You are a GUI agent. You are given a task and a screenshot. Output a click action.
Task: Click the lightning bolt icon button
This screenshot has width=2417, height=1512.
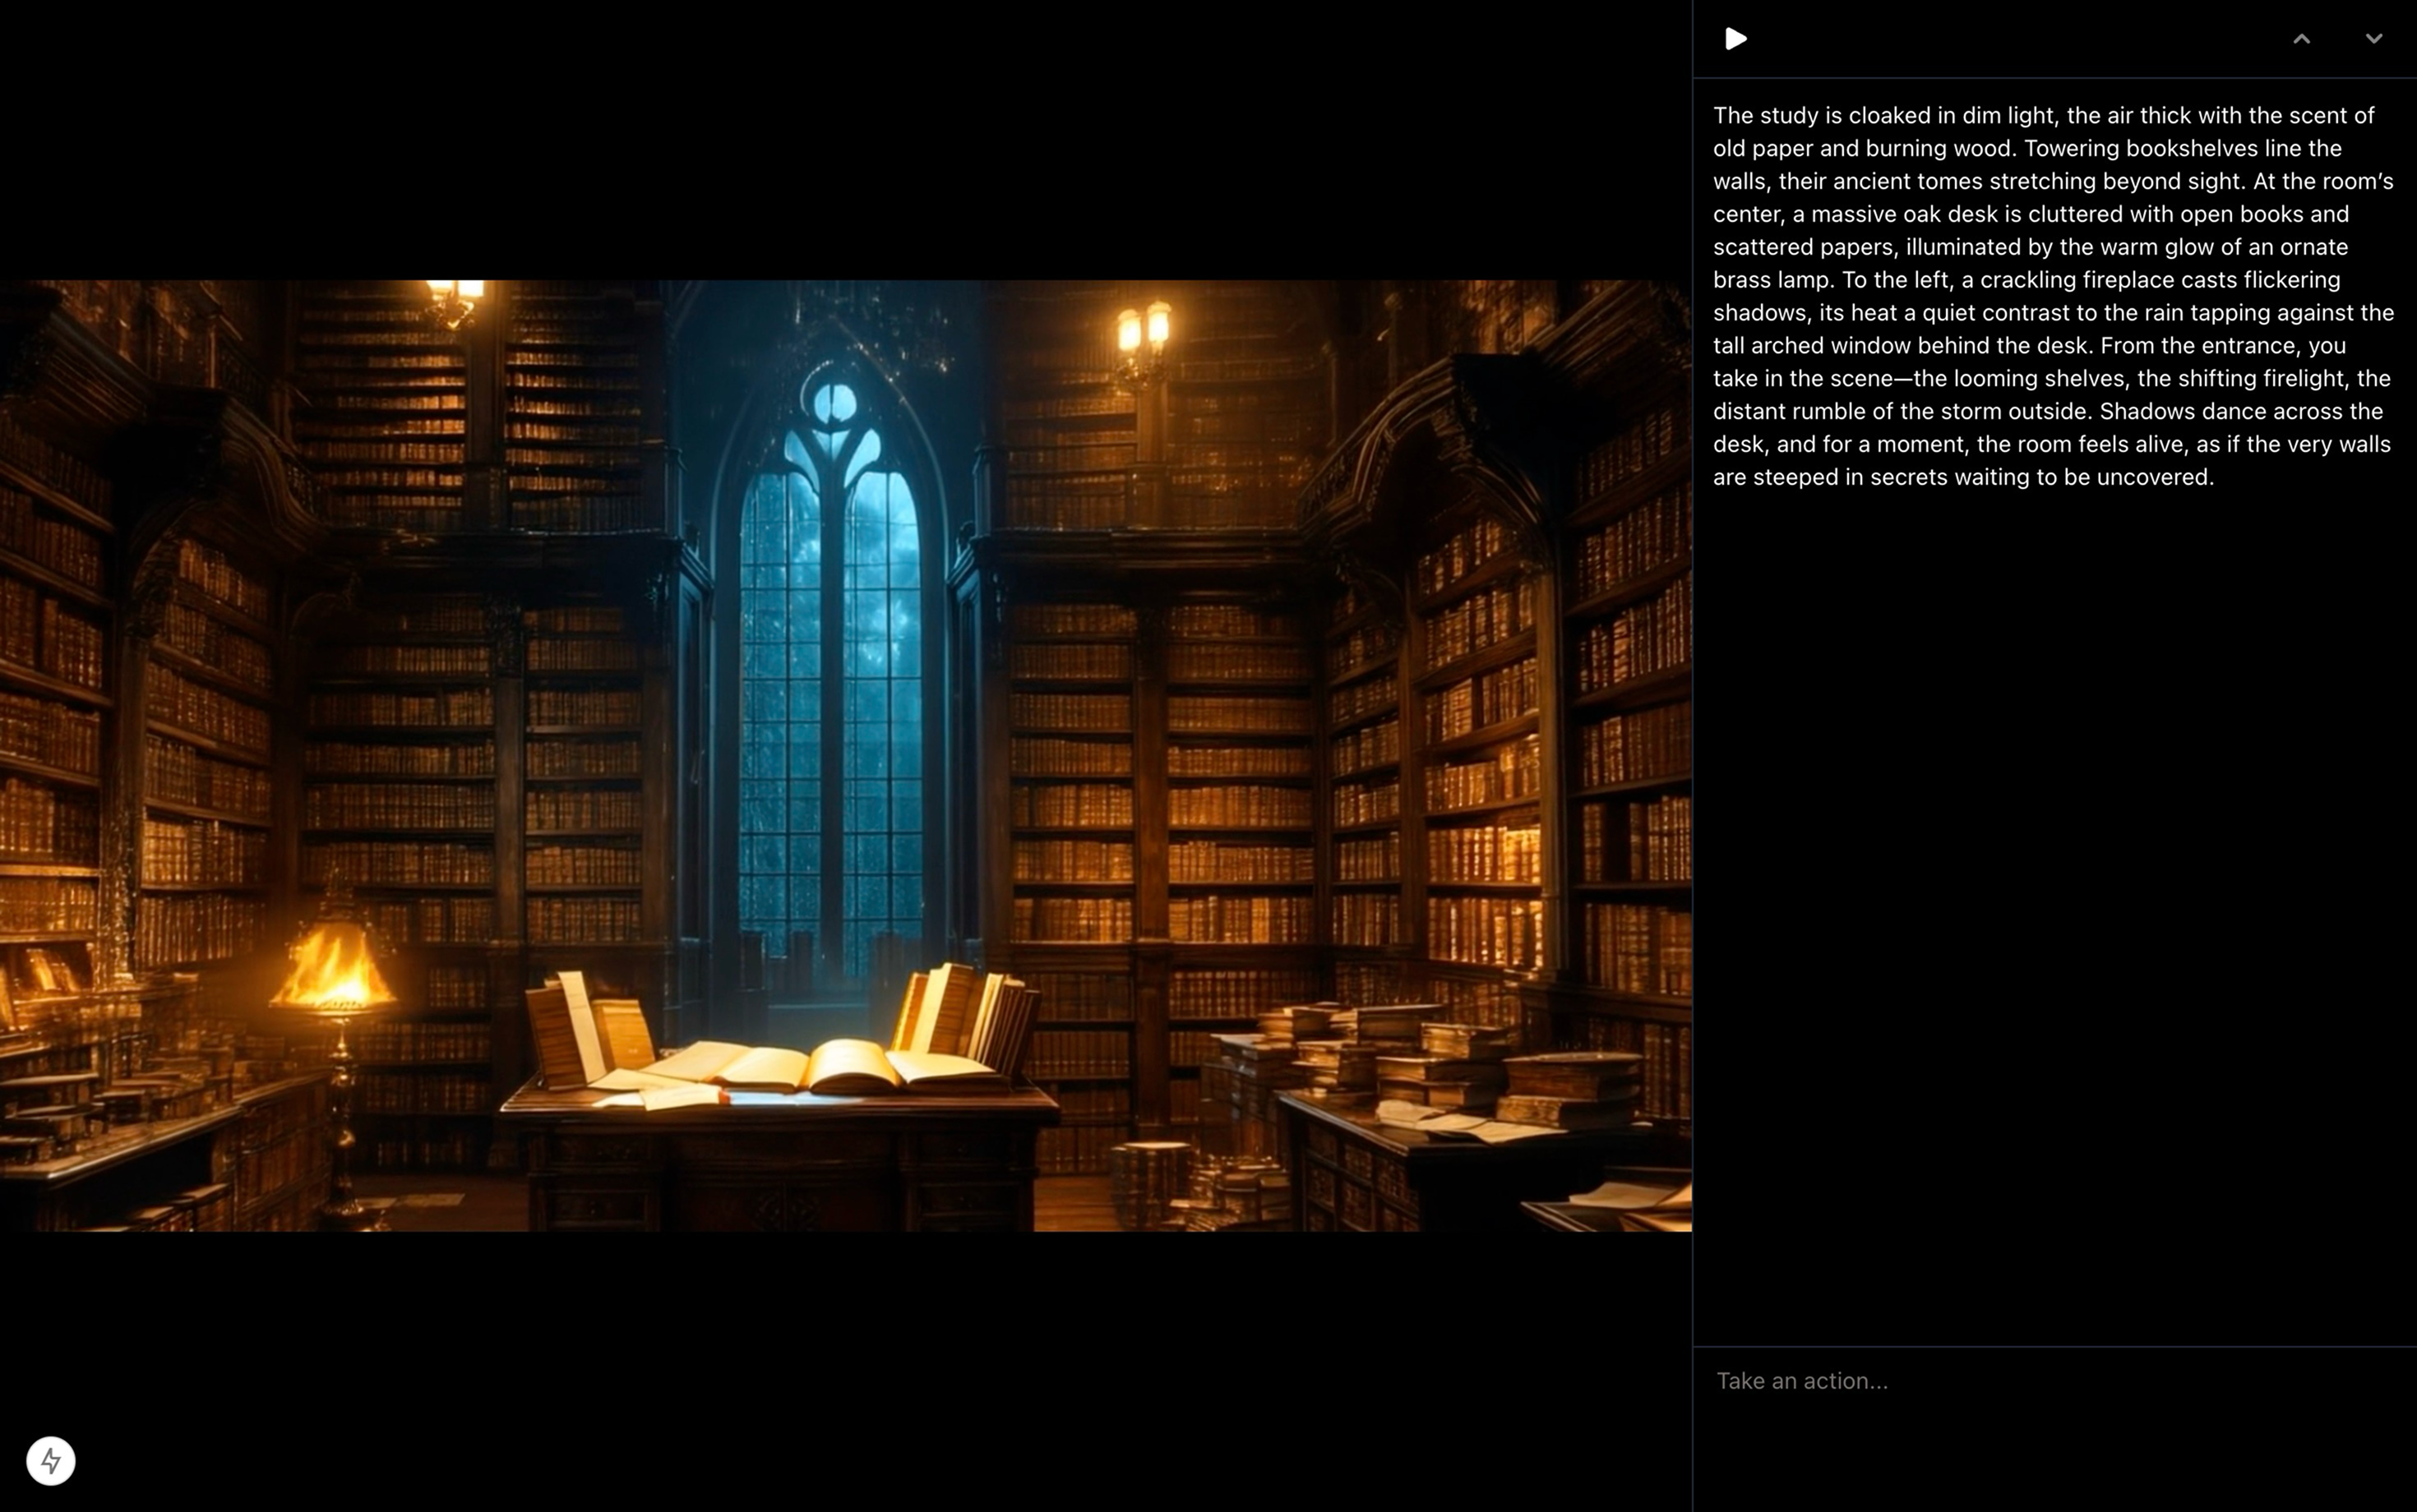[x=51, y=1461]
